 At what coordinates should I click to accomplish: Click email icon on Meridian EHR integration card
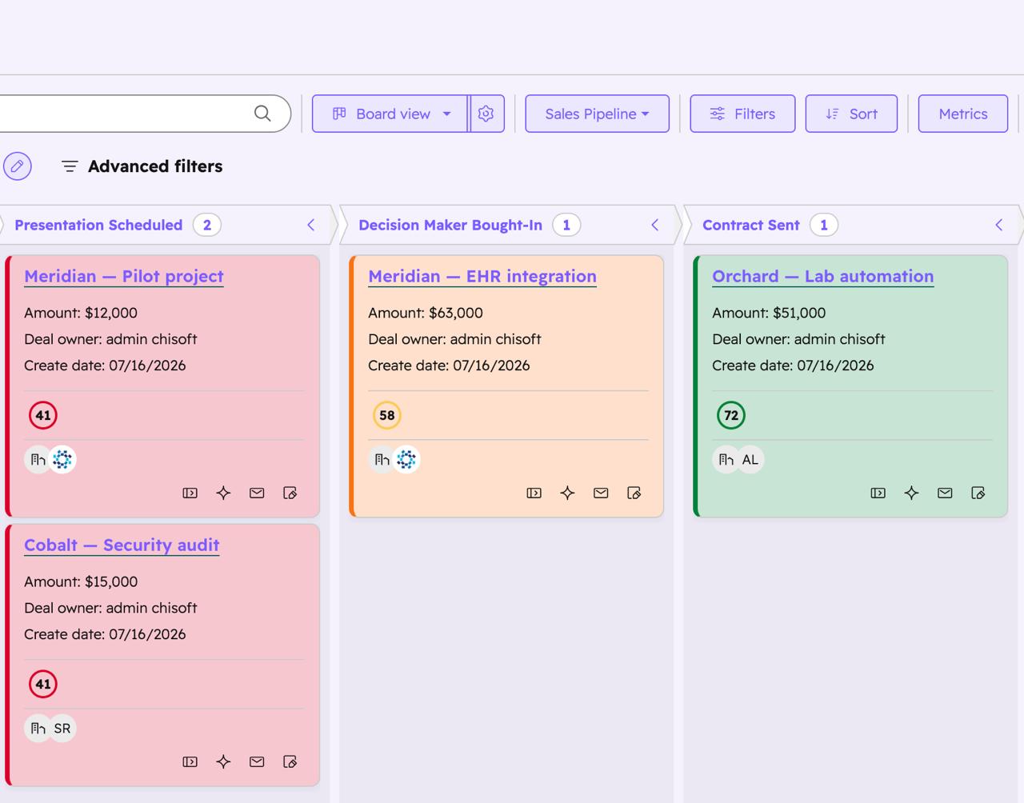[601, 493]
